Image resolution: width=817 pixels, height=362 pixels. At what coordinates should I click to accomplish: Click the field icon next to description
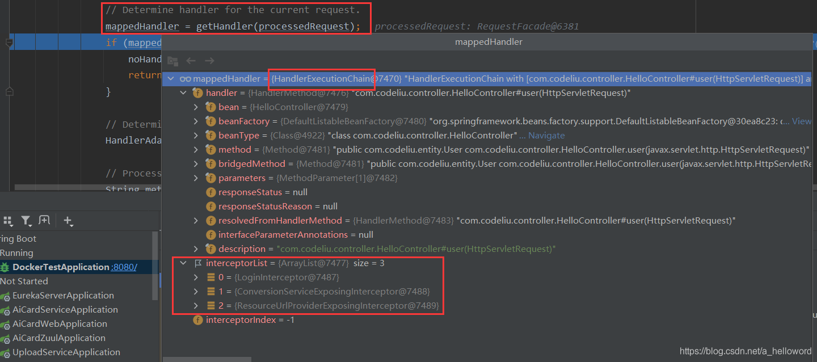[x=210, y=249]
